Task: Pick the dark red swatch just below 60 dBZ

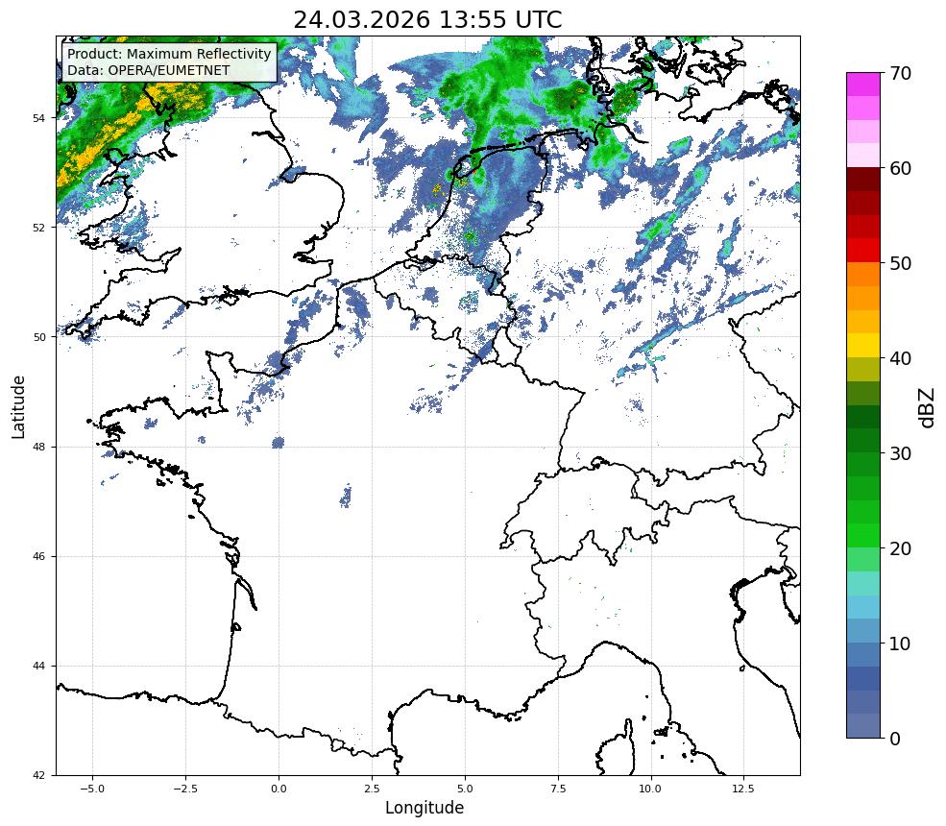Action: (863, 180)
